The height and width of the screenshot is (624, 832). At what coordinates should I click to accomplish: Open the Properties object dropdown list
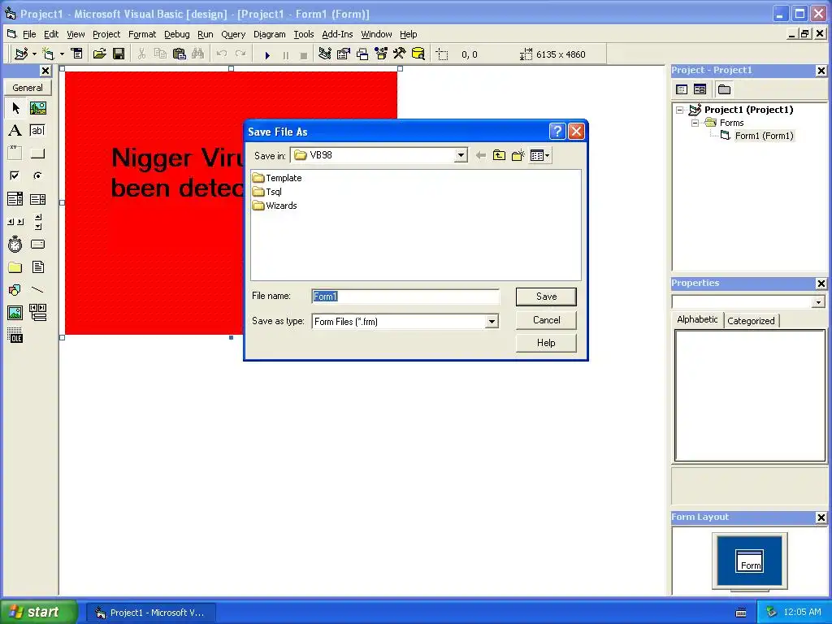(818, 302)
